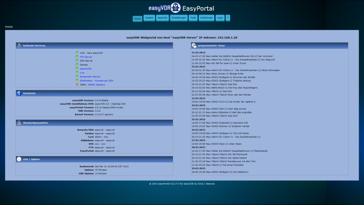Open help via the ? button
This screenshot has height=205, width=364.
tap(228, 18)
